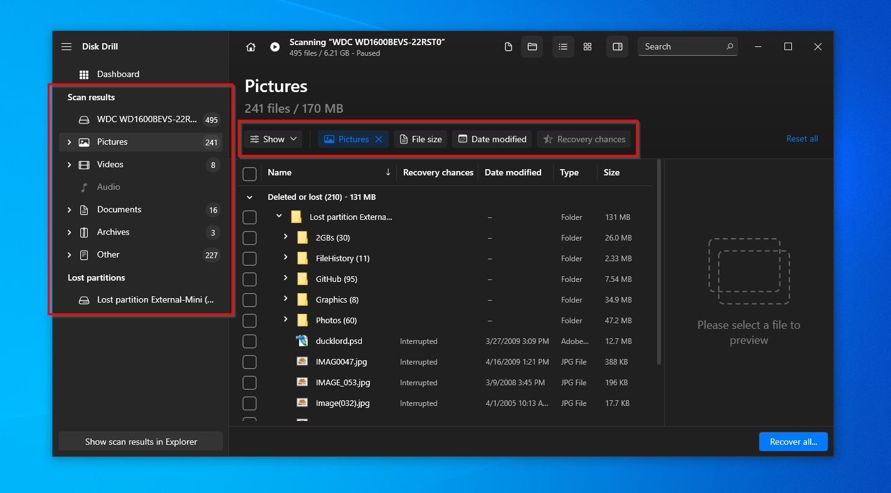Open the Dashboard item
The image size is (891, 493).
tap(118, 74)
